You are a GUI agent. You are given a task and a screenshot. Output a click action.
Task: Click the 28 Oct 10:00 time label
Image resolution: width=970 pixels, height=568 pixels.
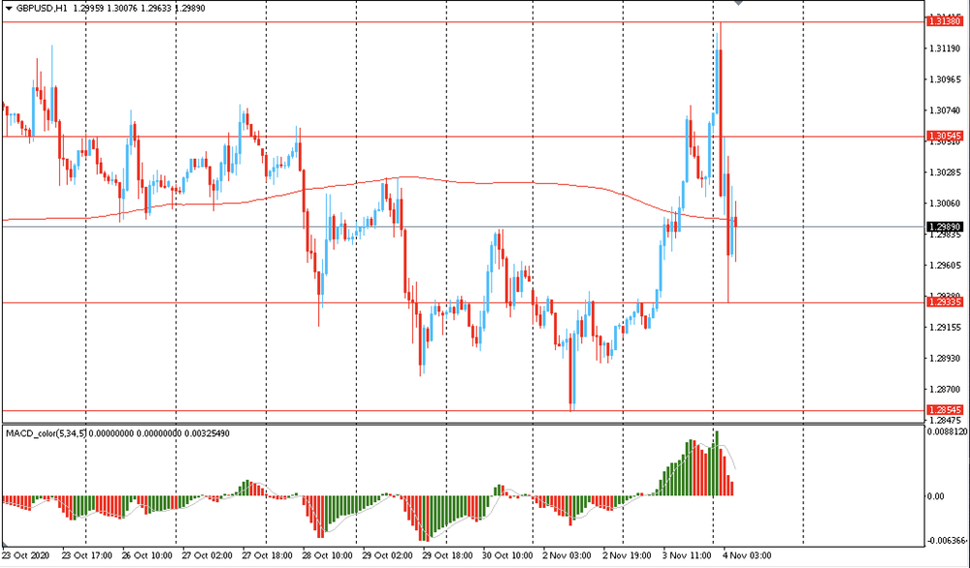330,556
